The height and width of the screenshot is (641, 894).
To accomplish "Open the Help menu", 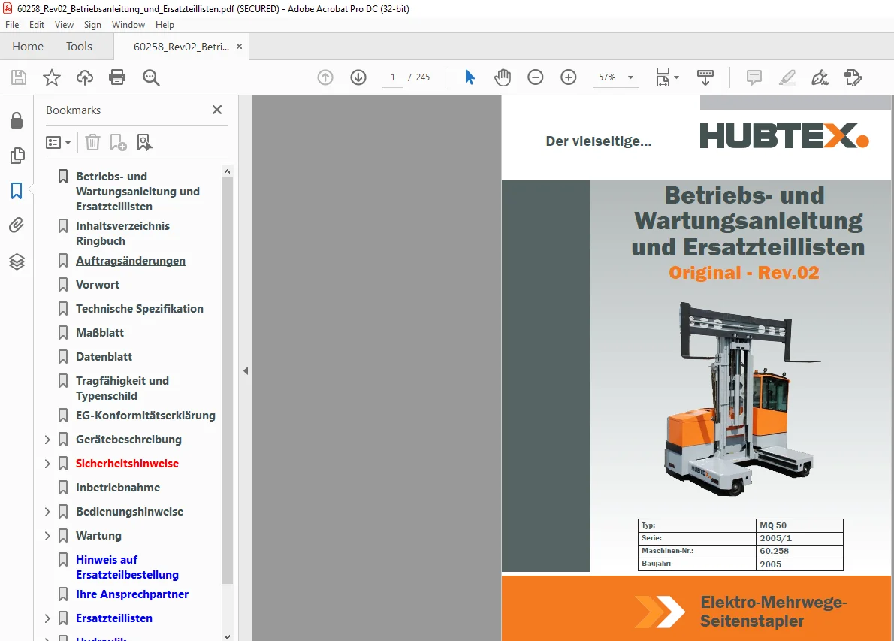I will tap(165, 25).
